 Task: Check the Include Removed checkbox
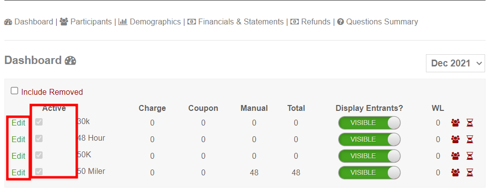pos(14,91)
